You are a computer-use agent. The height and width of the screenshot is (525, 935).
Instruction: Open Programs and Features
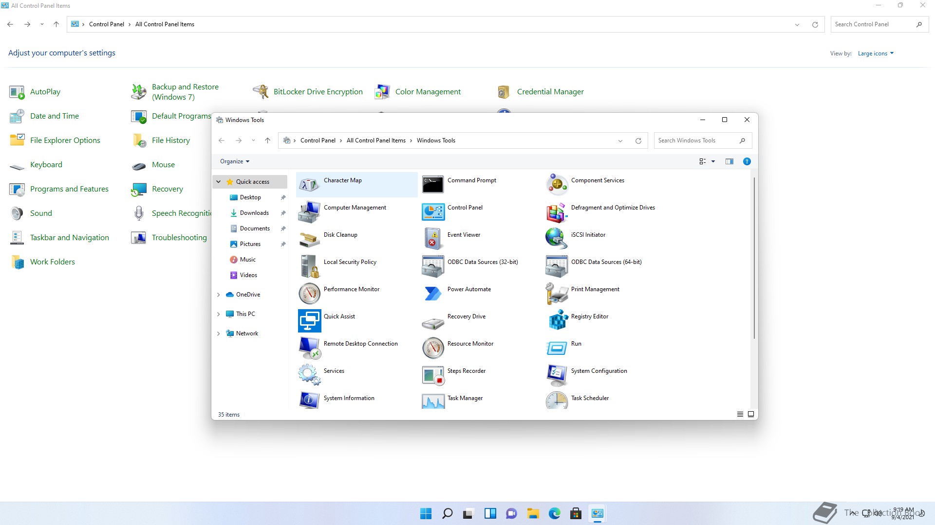[69, 189]
